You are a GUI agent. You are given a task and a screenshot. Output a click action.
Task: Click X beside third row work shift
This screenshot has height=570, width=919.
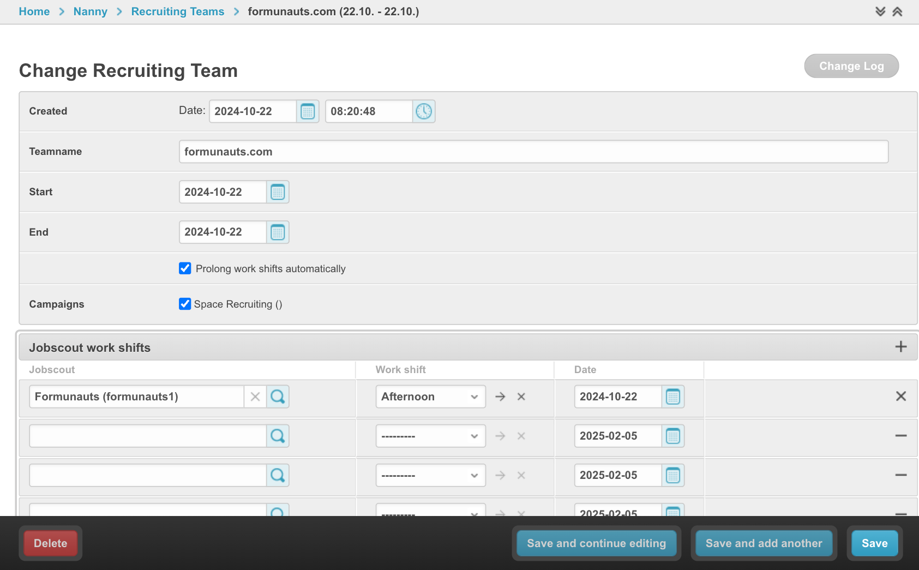pos(521,475)
